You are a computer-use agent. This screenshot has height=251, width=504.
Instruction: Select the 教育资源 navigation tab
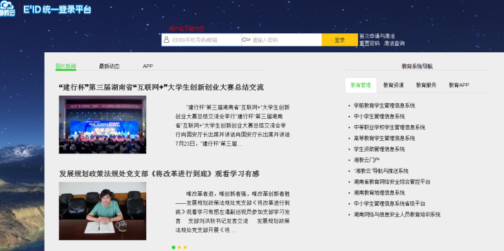coord(393,85)
